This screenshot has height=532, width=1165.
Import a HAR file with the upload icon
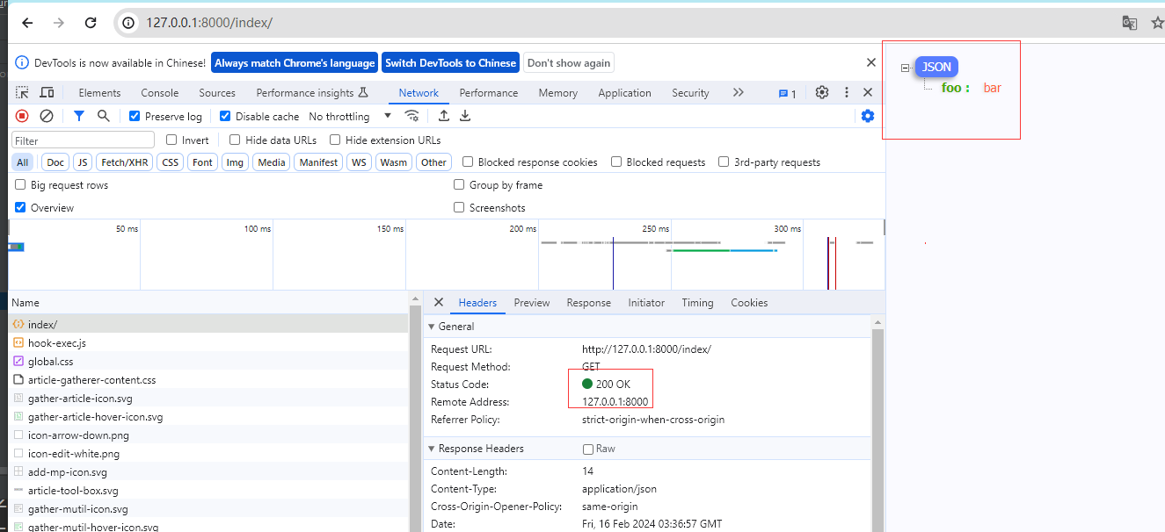coord(444,116)
